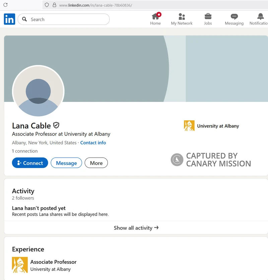Click the browser address bar URL
Viewport: 268px width, 280px height.
tap(95, 5)
